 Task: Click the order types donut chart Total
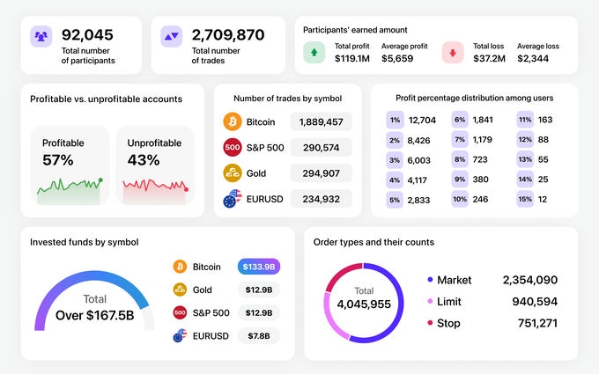point(364,302)
